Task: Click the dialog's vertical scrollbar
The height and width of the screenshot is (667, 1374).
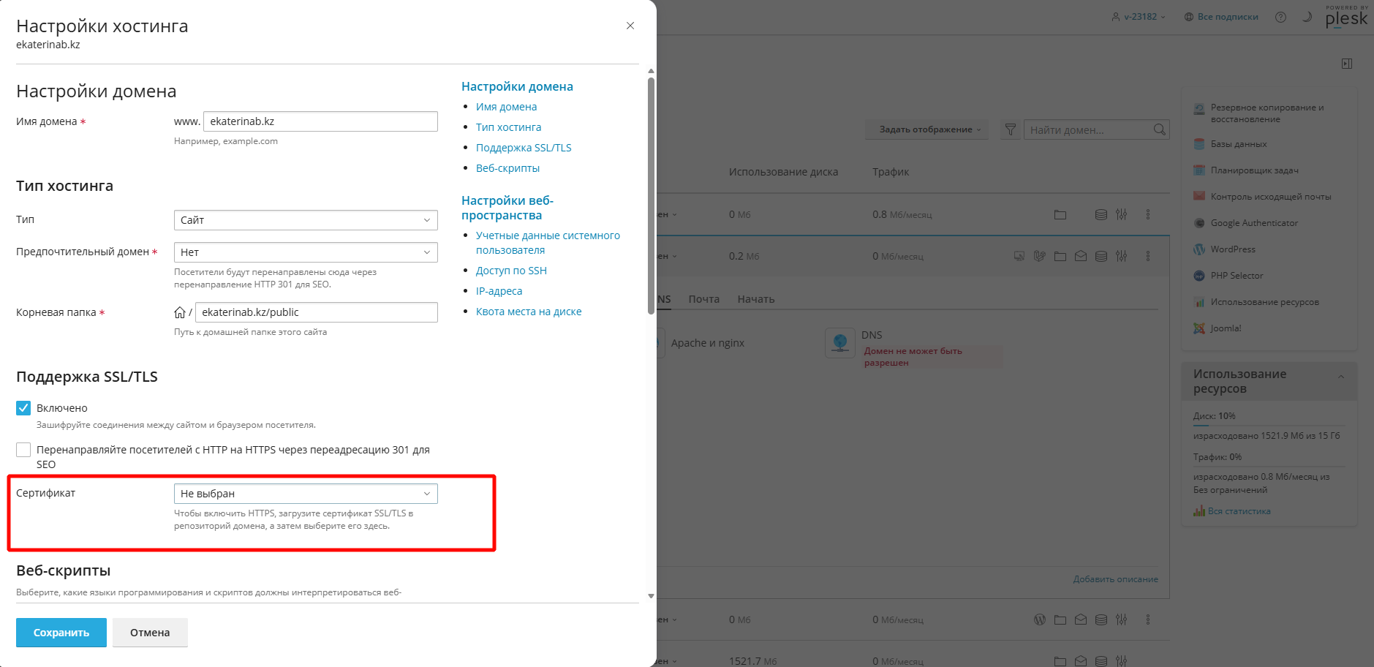Action: (651, 196)
